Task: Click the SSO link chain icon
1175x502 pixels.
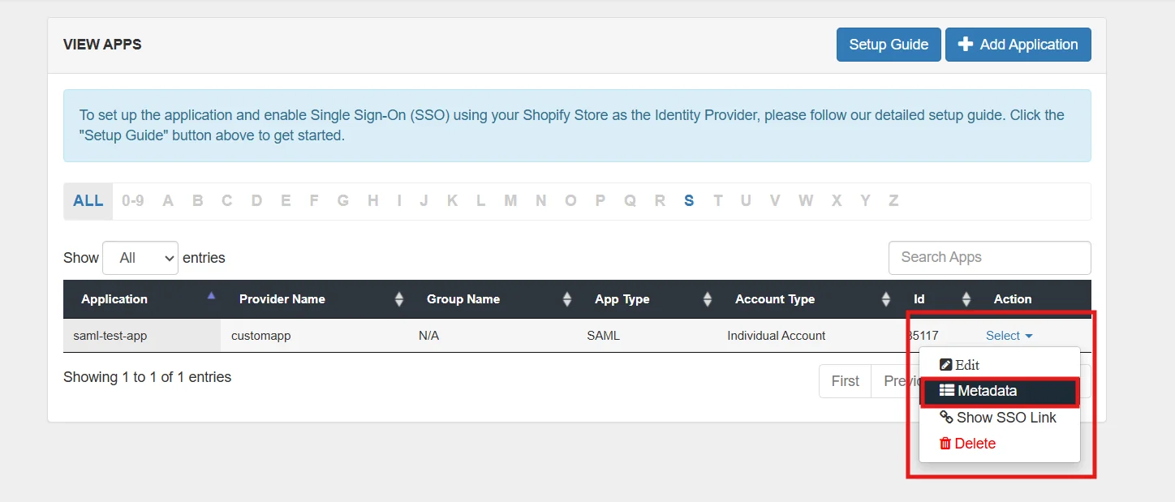Action: coord(946,417)
